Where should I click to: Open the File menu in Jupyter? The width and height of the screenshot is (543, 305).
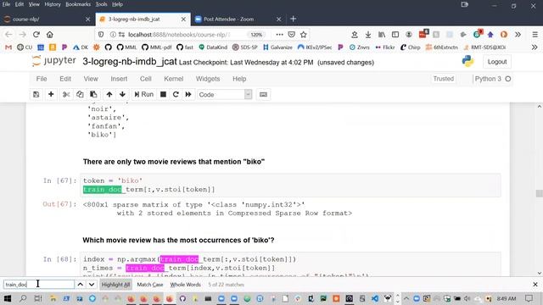(42, 79)
